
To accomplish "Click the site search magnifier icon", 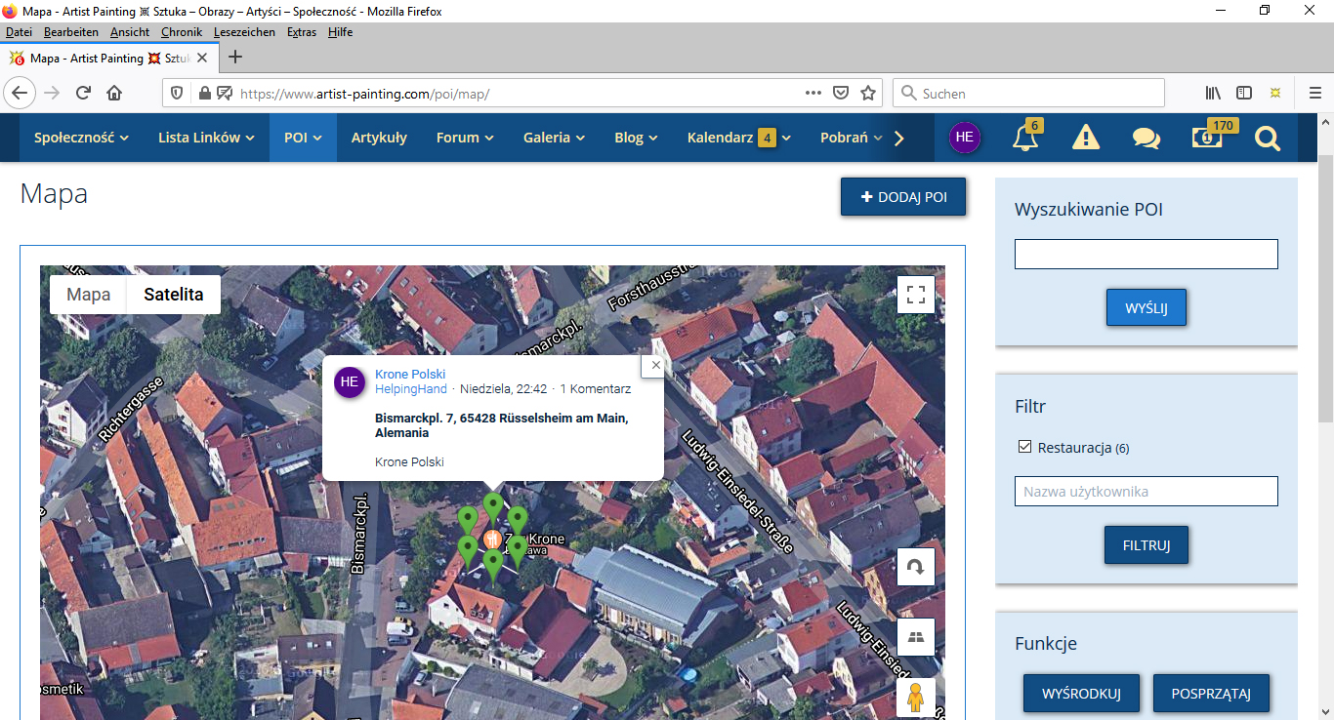I will tap(1267, 139).
